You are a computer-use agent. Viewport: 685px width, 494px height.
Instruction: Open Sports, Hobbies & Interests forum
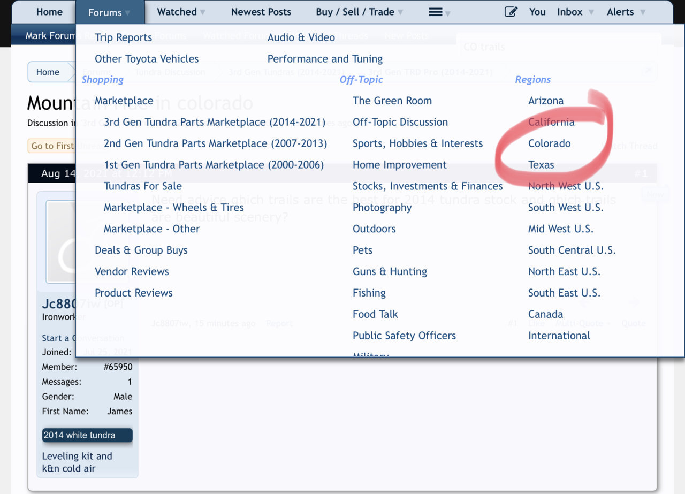(417, 143)
